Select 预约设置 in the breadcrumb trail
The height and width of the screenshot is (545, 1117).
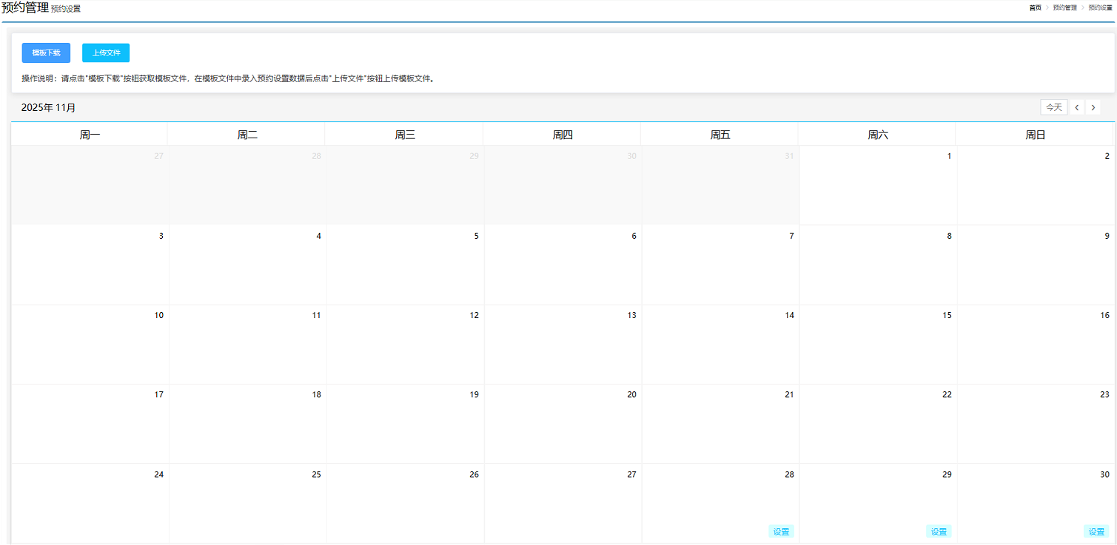1100,7
